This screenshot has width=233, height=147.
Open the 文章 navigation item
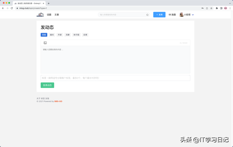point(57,15)
